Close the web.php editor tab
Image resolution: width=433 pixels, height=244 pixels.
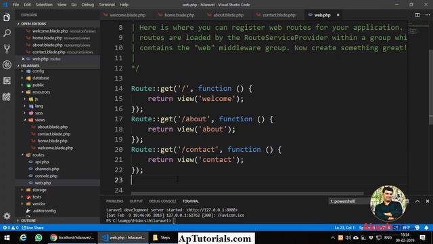click(x=338, y=15)
